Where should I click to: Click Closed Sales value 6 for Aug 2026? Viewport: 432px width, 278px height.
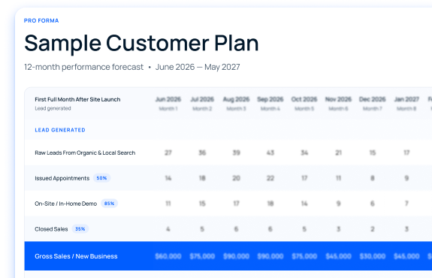[236, 229]
